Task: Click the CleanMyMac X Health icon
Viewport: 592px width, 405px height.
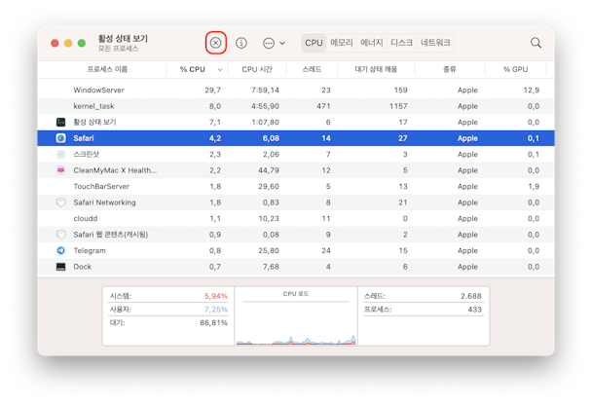Action: coord(60,170)
